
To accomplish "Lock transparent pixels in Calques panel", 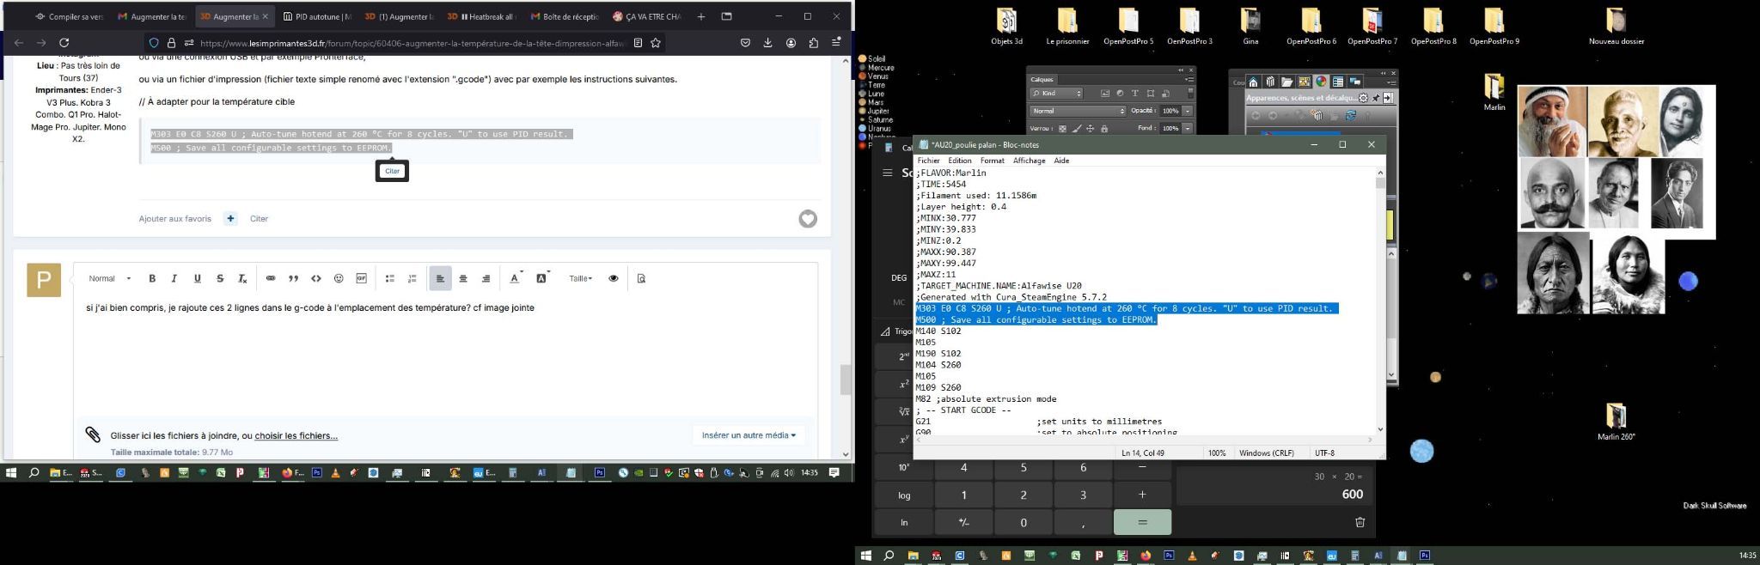I will coord(1062,129).
